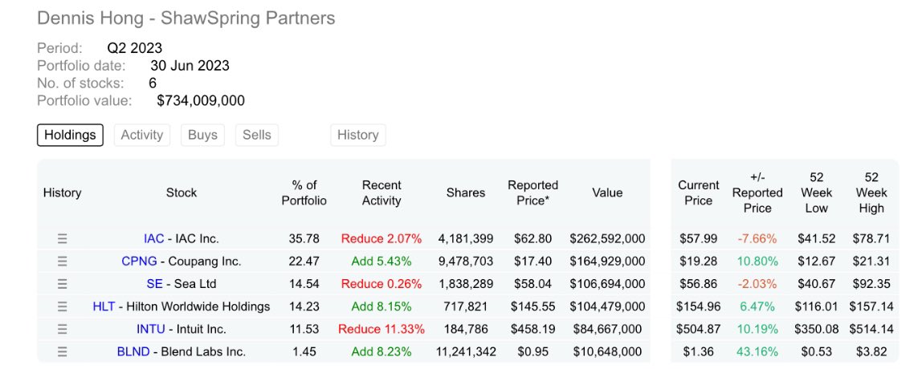Open history icon for Intuit row
The width and height of the screenshot is (914, 369).
tap(63, 329)
